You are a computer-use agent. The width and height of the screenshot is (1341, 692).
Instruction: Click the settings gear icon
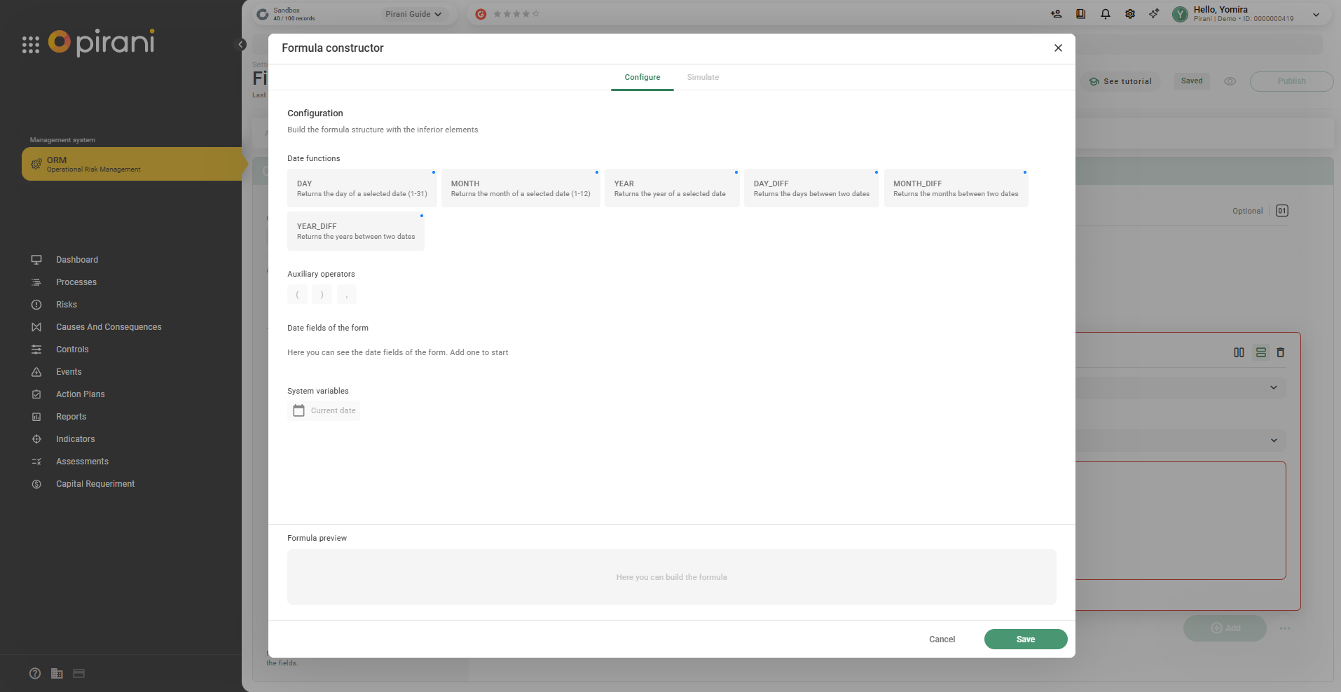1130,14
